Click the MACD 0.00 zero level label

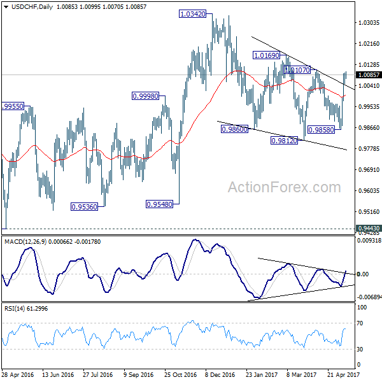tap(362, 274)
